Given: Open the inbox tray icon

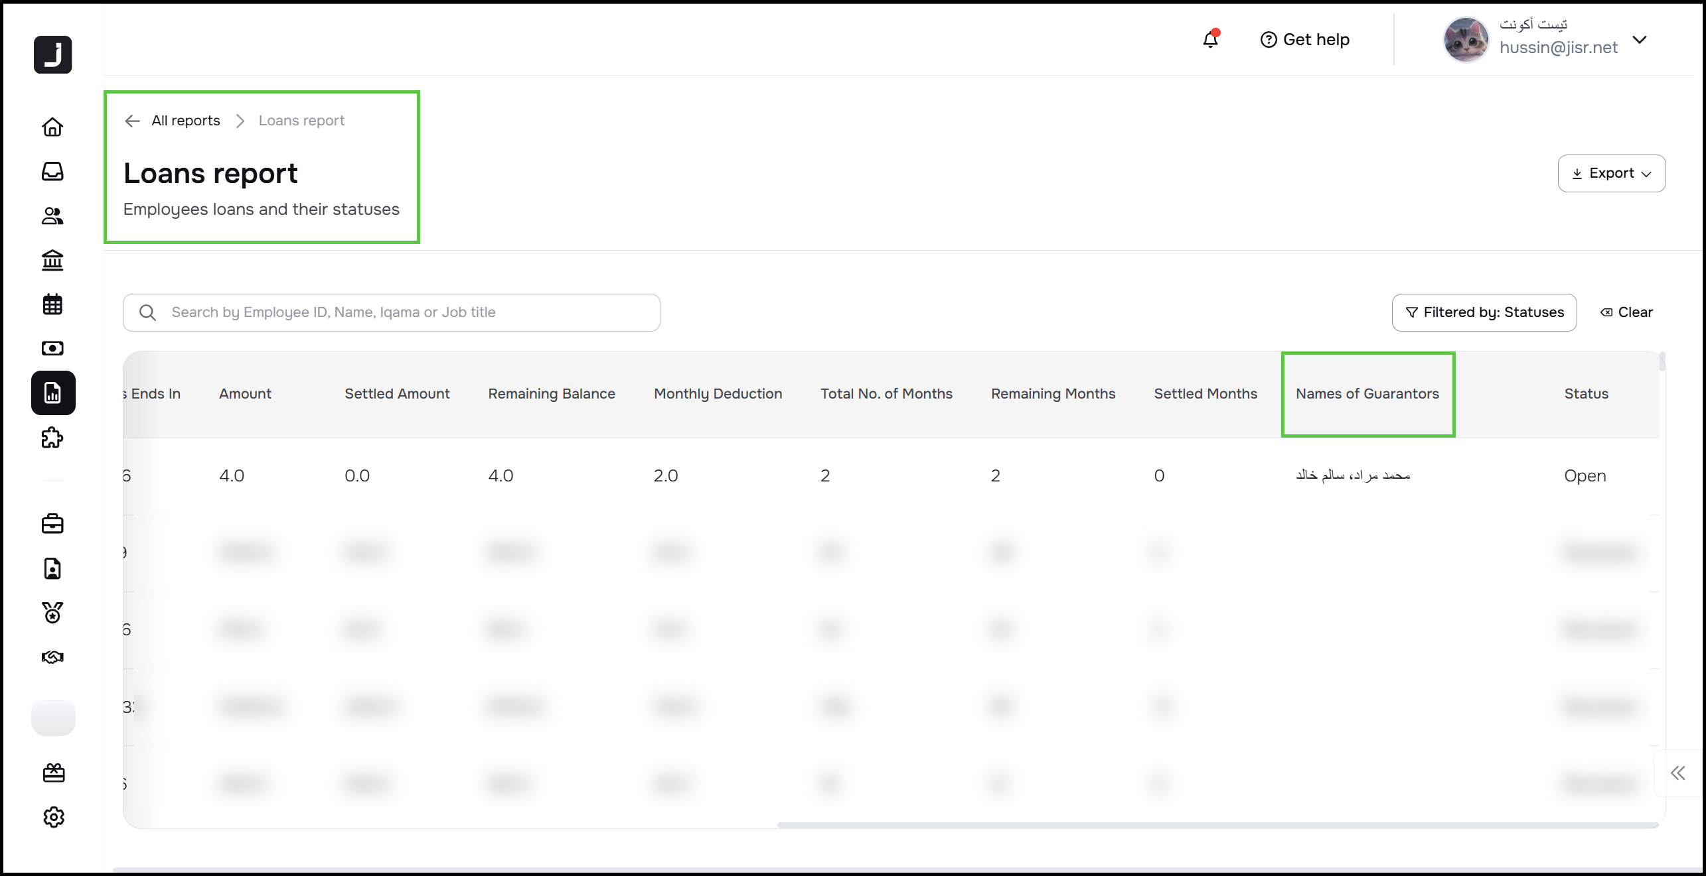Looking at the screenshot, I should [x=52, y=171].
